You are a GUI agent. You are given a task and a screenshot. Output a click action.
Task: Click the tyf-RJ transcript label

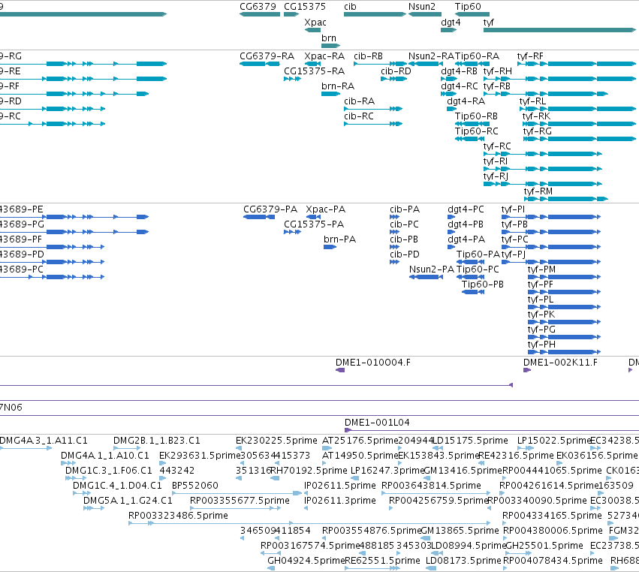click(496, 177)
